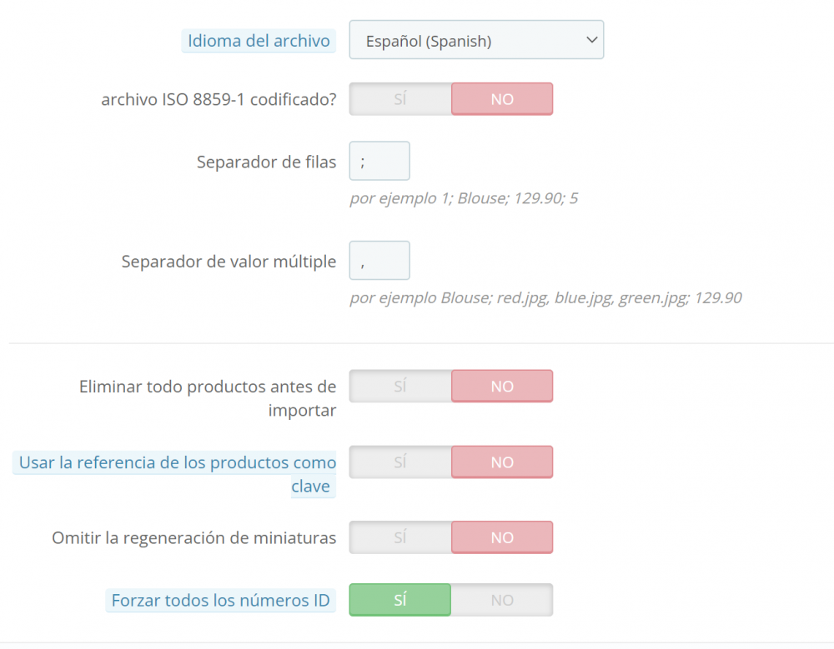This screenshot has height=649, width=834.
Task: Set Omitir la regeneración de miniaturas to SÍ
Action: 400,537
